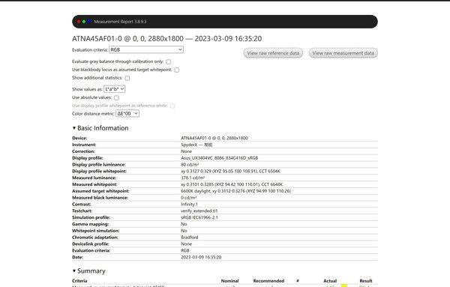
Task: Click View raw measurement data button
Action: (x=343, y=53)
